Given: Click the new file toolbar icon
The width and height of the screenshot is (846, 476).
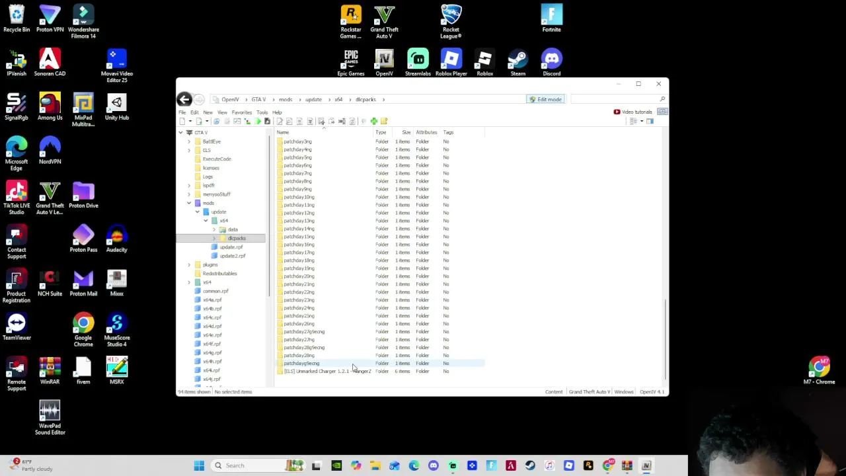Looking at the screenshot, I should point(182,121).
